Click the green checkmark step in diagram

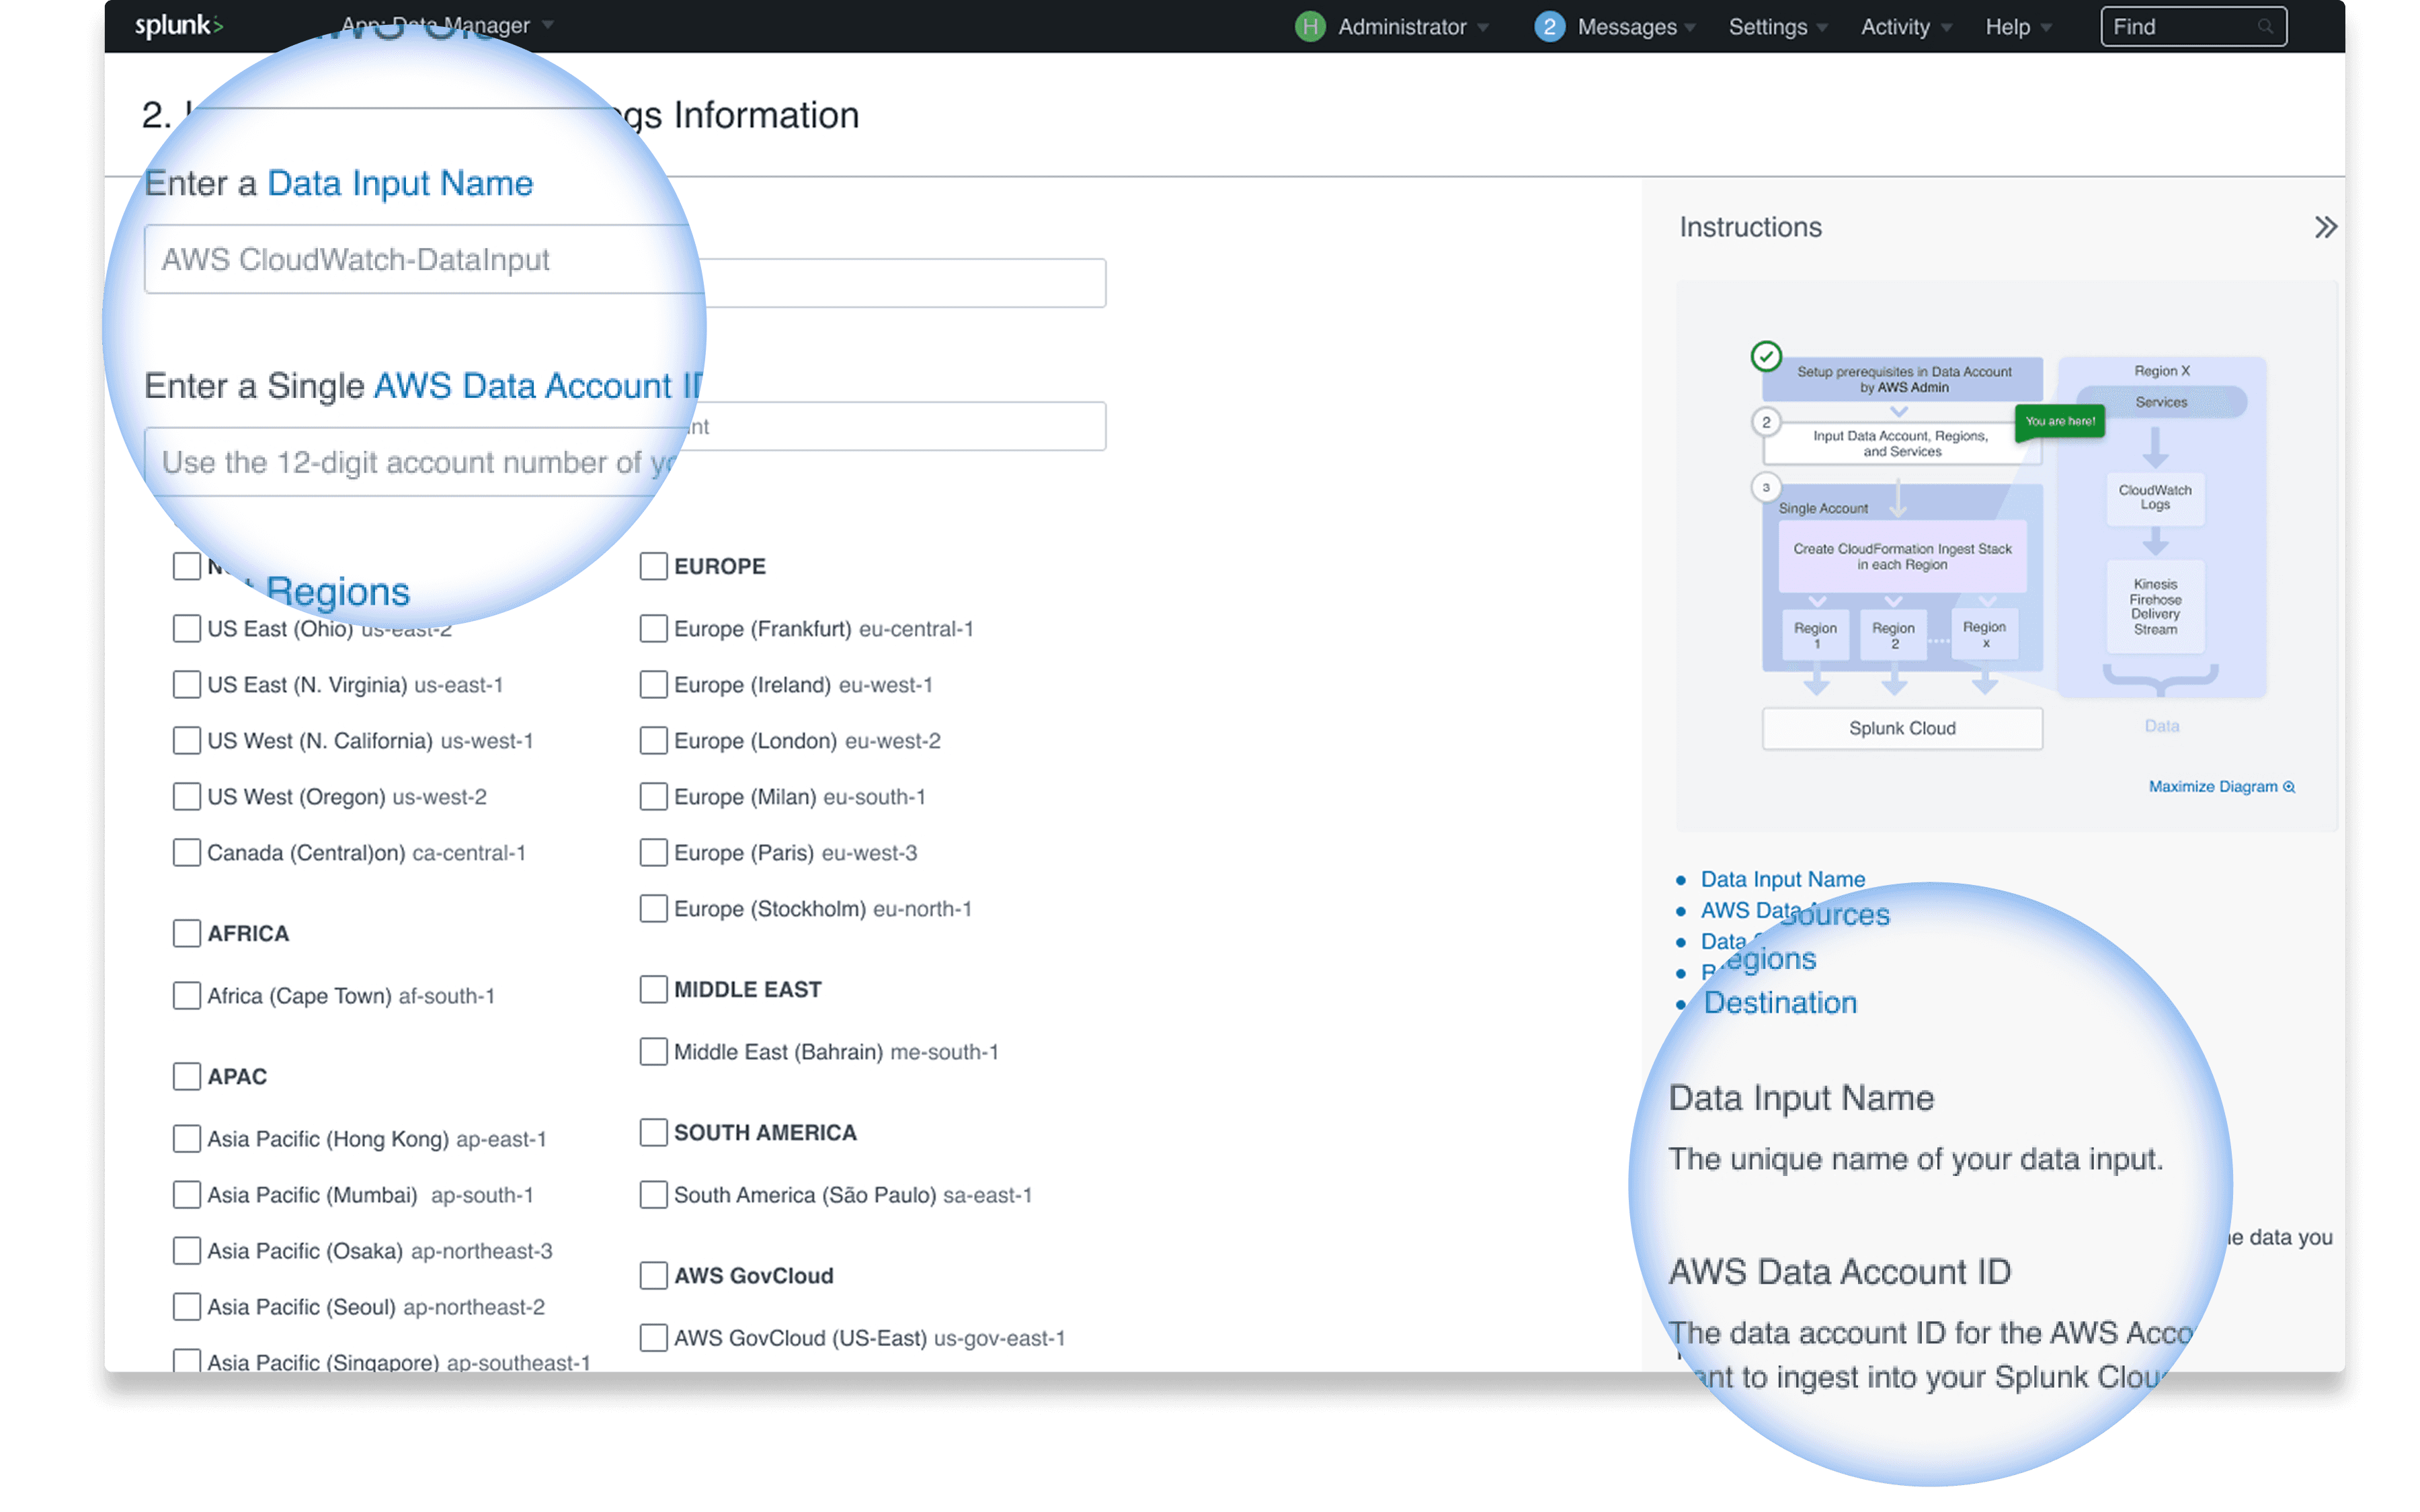coord(1766,356)
